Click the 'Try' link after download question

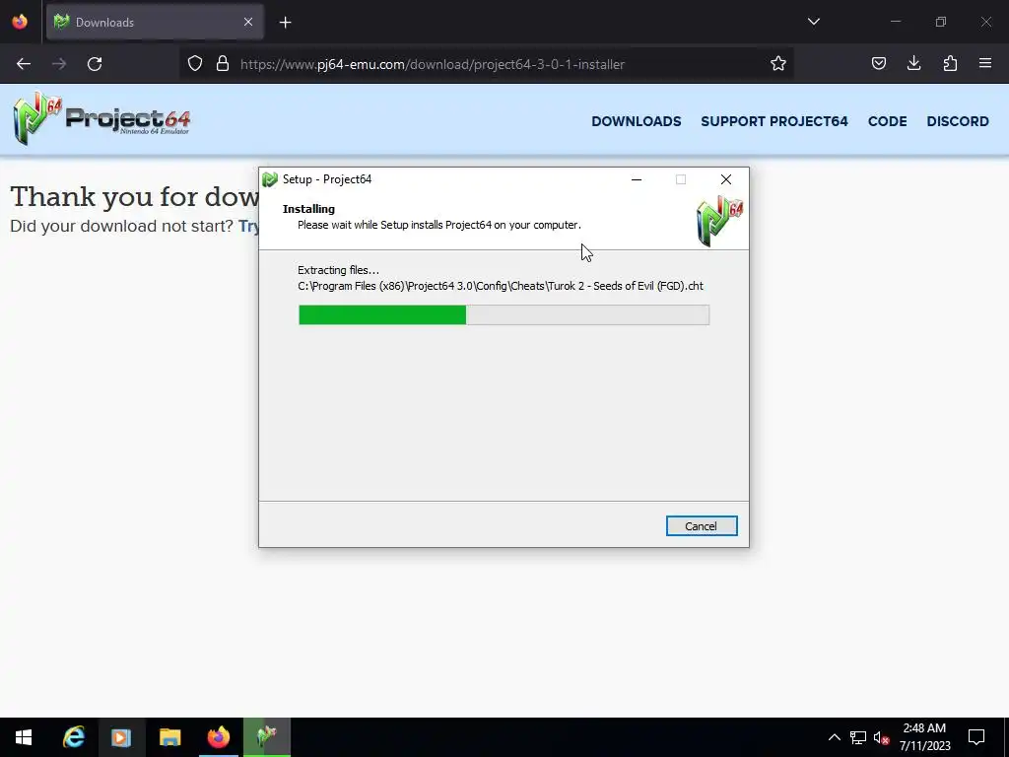click(248, 226)
